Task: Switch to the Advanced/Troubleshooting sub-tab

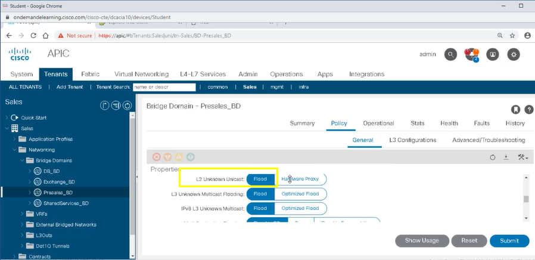Action: 489,140
